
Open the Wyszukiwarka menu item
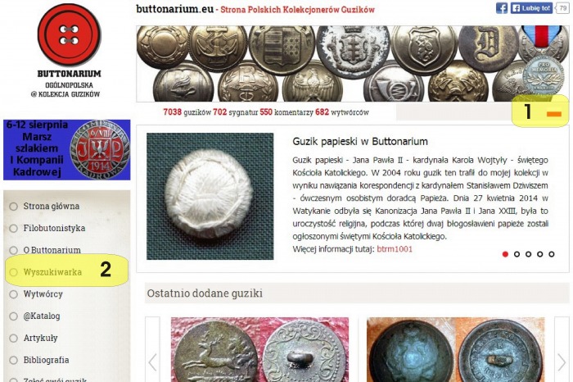(x=52, y=272)
